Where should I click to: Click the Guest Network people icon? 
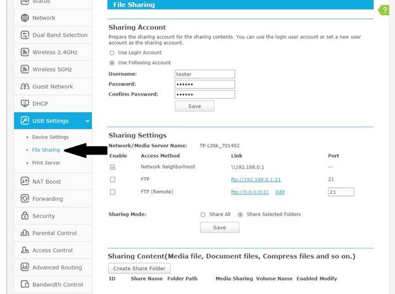point(25,86)
